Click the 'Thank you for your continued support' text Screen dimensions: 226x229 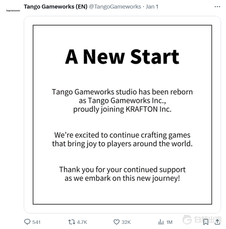click(122, 169)
